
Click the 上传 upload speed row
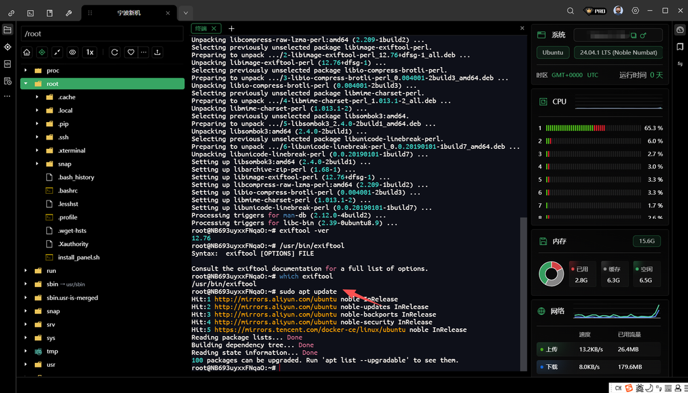[x=599, y=349]
